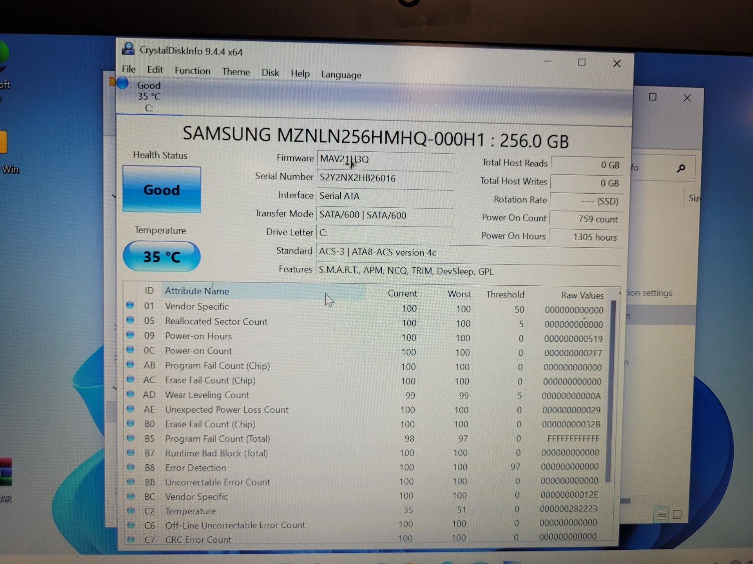Viewport: 753px width, 564px height.
Task: Open the Function menu
Action: click(x=192, y=70)
